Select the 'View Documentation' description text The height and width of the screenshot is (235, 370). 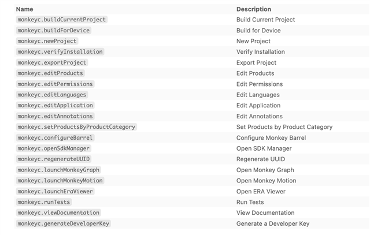(265, 213)
